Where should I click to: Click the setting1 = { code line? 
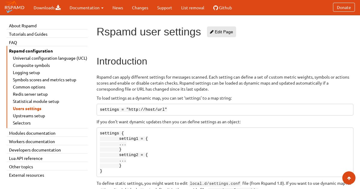pos(133,139)
